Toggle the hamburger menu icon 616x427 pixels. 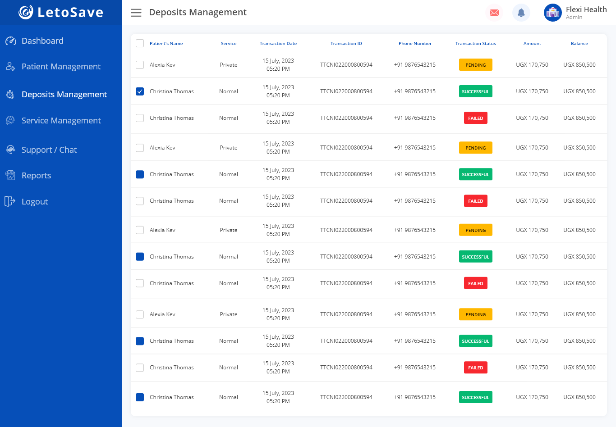[136, 13]
